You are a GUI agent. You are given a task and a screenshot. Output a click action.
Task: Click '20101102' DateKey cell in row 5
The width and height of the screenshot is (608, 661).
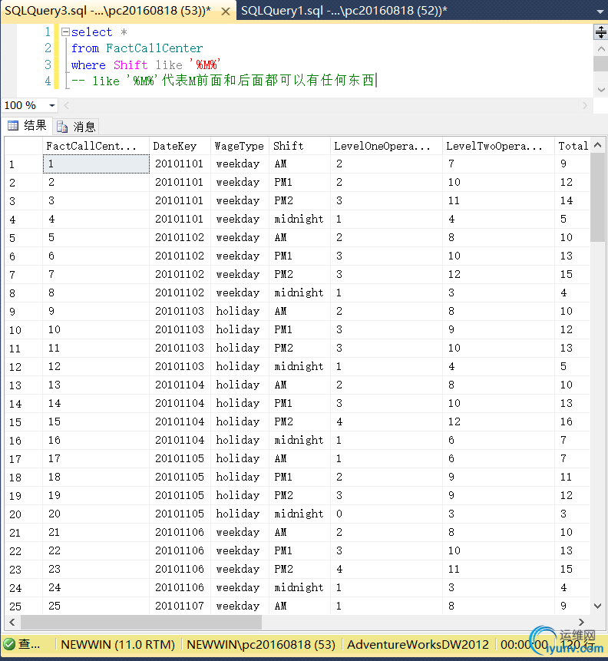pyautogui.click(x=180, y=237)
